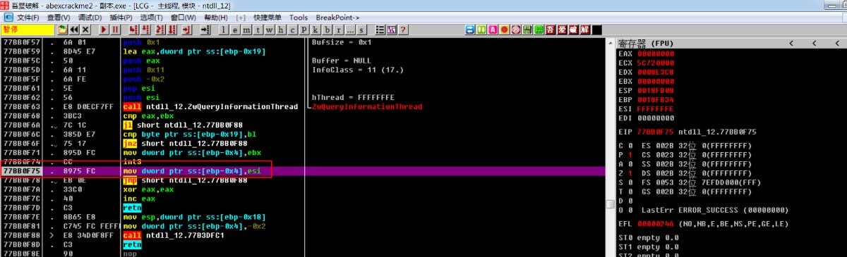847x257 pixels.
Task: Show the Call stack with the 'k' button
Action: (x=315, y=30)
